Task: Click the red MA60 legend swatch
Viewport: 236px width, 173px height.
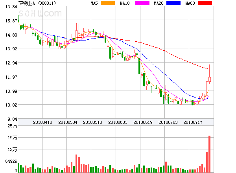Action: [205, 3]
